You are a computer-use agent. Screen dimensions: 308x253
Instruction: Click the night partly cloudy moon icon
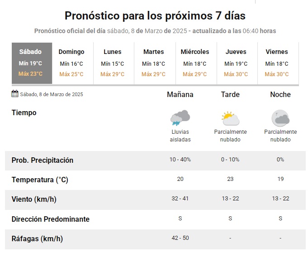pyautogui.click(x=280, y=118)
